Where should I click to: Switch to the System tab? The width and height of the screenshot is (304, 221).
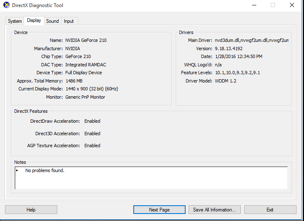15,21
